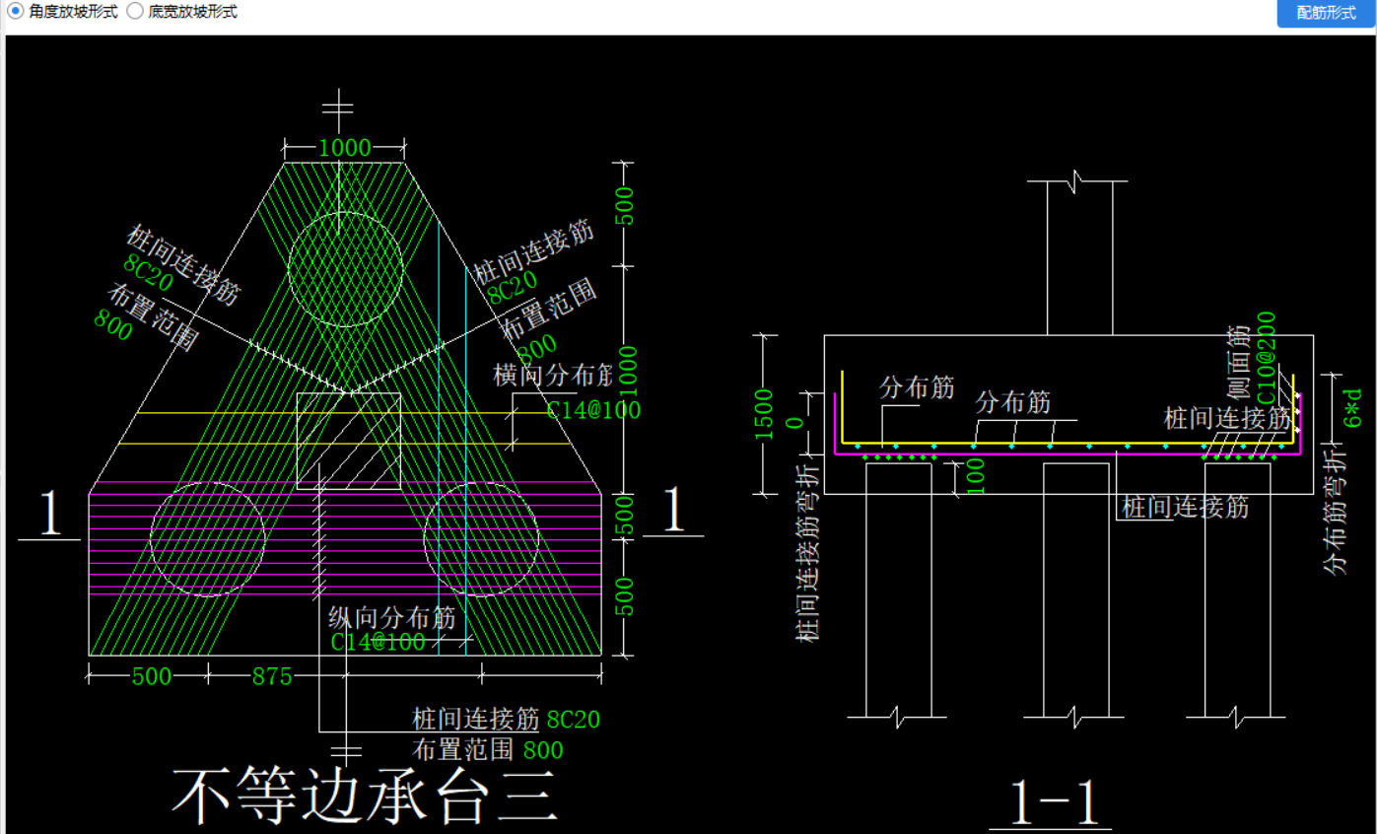This screenshot has width=1377, height=834.
Task: Click the 不等边承台三 title text
Action: [366, 796]
